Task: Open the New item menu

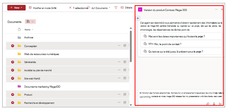Action: pyautogui.click(x=16, y=8)
